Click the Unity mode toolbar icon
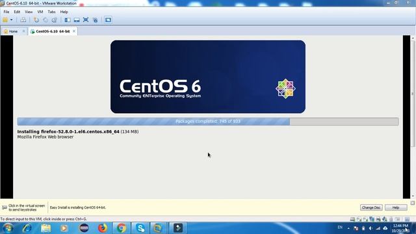Viewport: 416px width, 234px height. coord(96,20)
